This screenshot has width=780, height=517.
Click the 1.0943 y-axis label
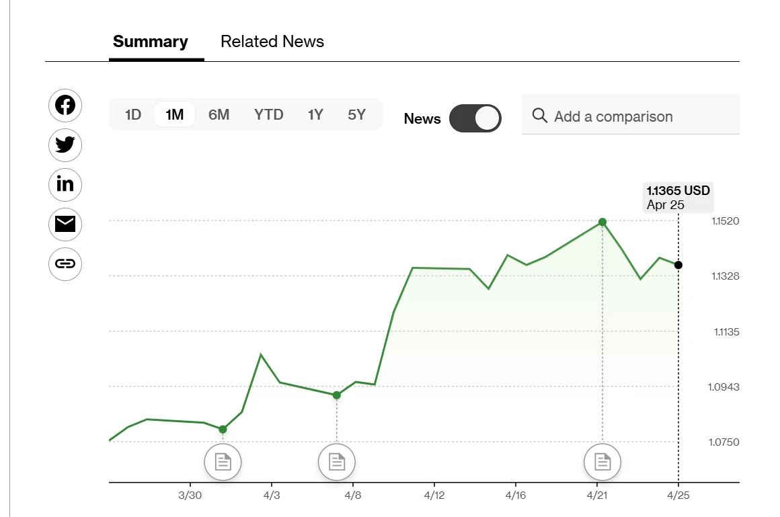pyautogui.click(x=724, y=387)
